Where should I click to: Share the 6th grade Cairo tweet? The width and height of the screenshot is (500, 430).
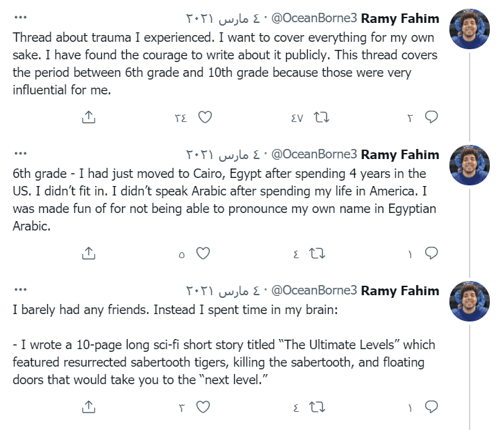88,253
